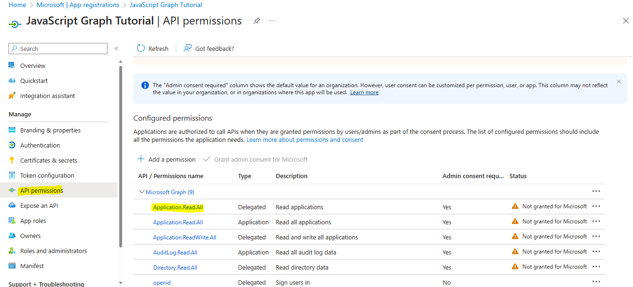Screen dimensions: 633x287
Task: Open the openid permission
Action: 162,282
